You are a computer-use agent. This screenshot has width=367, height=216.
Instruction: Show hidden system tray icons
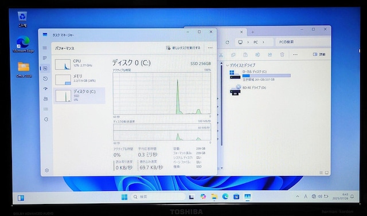(298, 197)
